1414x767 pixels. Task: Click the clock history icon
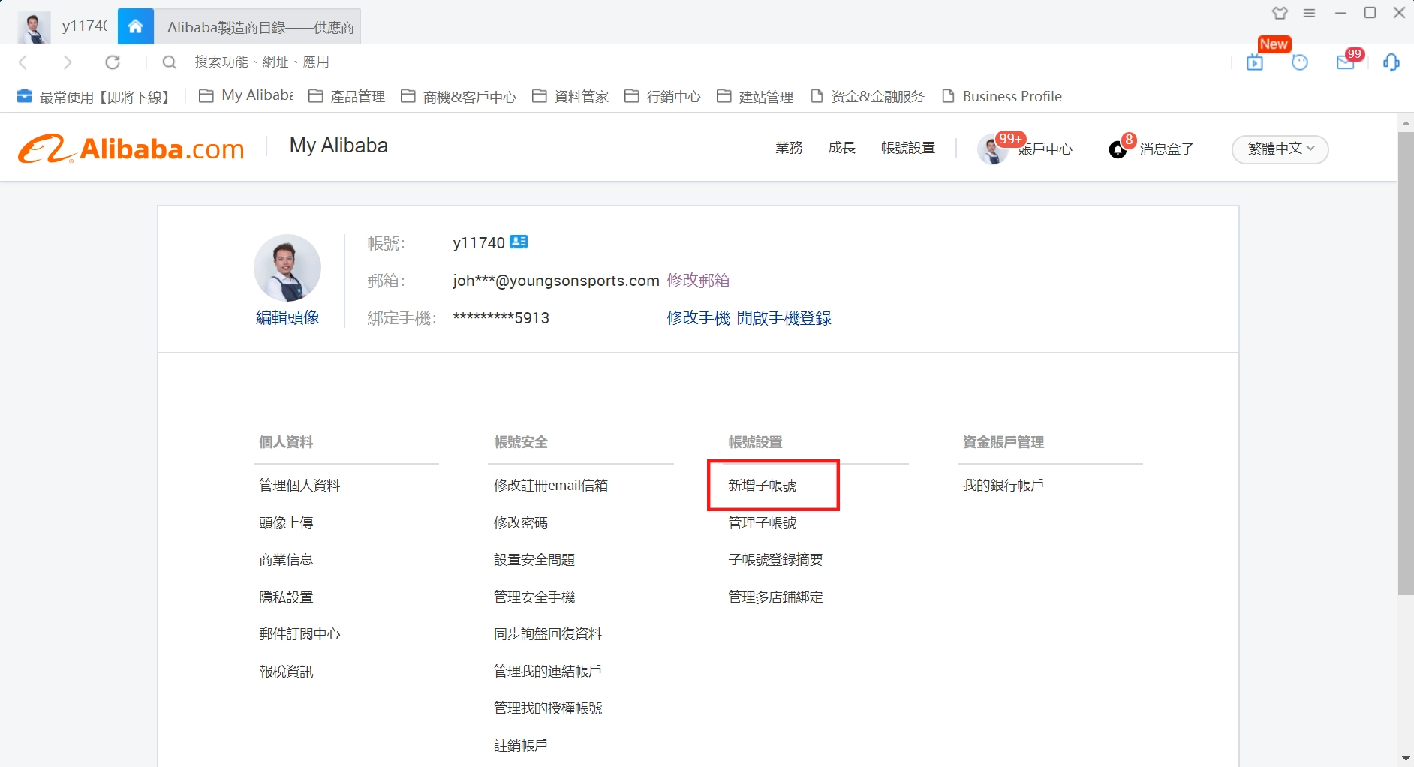pos(1300,62)
